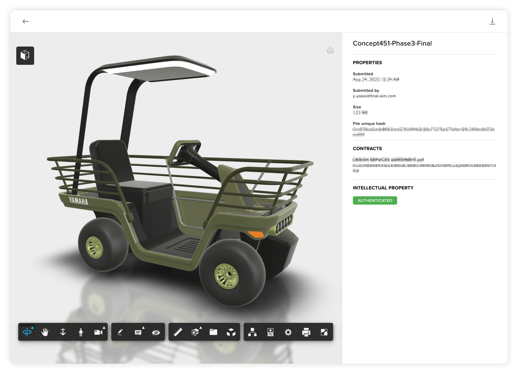The height and width of the screenshot is (374, 518).
Task: Click the INTELLECTUAL PROPERTY heading
Action: pyautogui.click(x=383, y=188)
